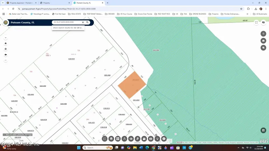Select 'Show search results for 32-10-2...' suggestion
The height and width of the screenshot is (151, 269).
68,28
